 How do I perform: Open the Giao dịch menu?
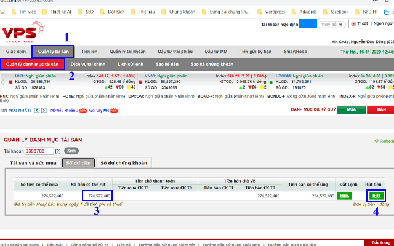coord(16,52)
